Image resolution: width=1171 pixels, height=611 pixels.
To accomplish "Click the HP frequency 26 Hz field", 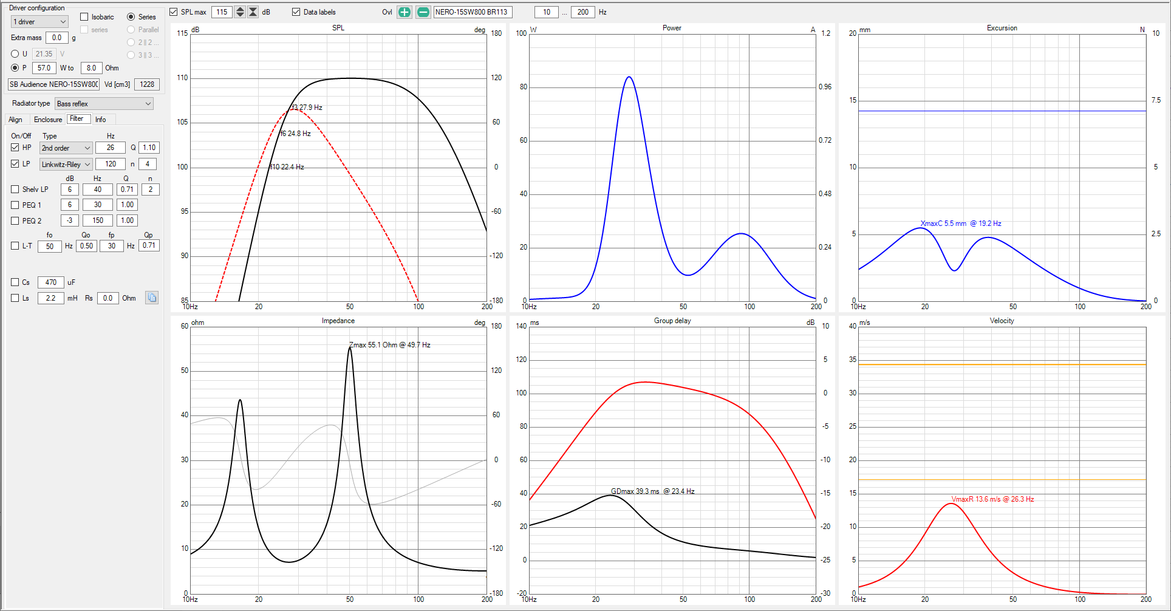I will [x=111, y=148].
